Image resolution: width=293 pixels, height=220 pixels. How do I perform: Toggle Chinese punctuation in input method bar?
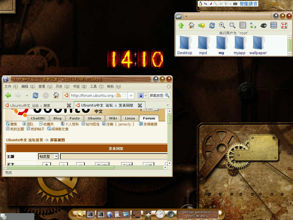(x=205, y=3)
